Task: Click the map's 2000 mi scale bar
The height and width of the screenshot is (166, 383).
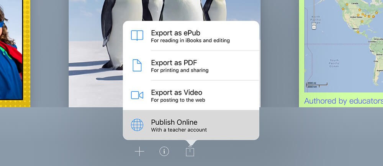Action: click(316, 84)
